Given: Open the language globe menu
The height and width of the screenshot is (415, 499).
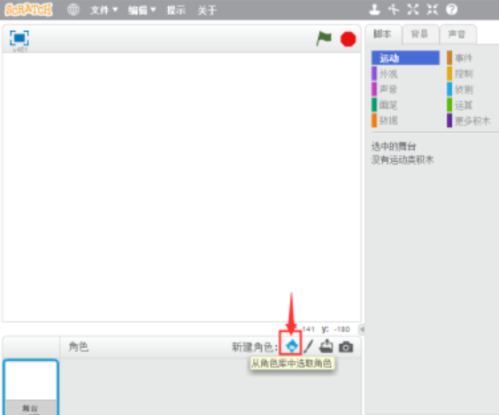Looking at the screenshot, I should pyautogui.click(x=73, y=10).
